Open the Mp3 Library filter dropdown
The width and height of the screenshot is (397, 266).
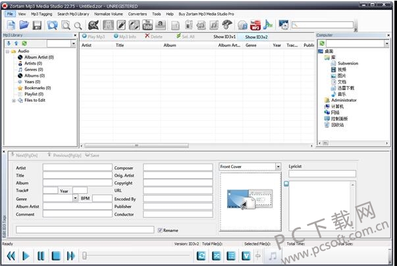(x=74, y=43)
